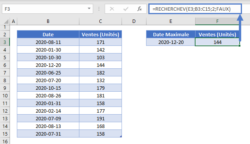250x144 pixels.
Task: Select row 2 header
Action: (5, 34)
